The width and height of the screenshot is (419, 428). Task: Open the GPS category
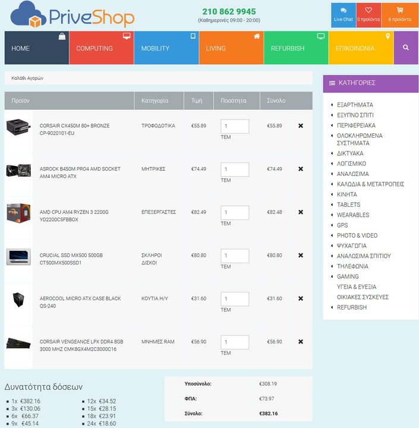pyautogui.click(x=342, y=225)
